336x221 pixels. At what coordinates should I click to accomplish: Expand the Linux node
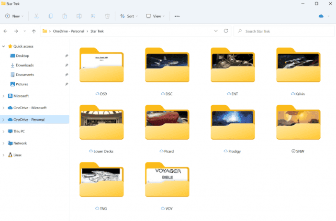tap(3, 155)
